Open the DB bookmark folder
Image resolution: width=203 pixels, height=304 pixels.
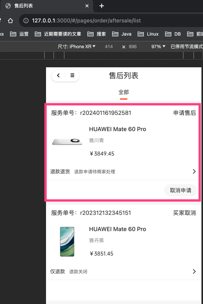(173, 34)
